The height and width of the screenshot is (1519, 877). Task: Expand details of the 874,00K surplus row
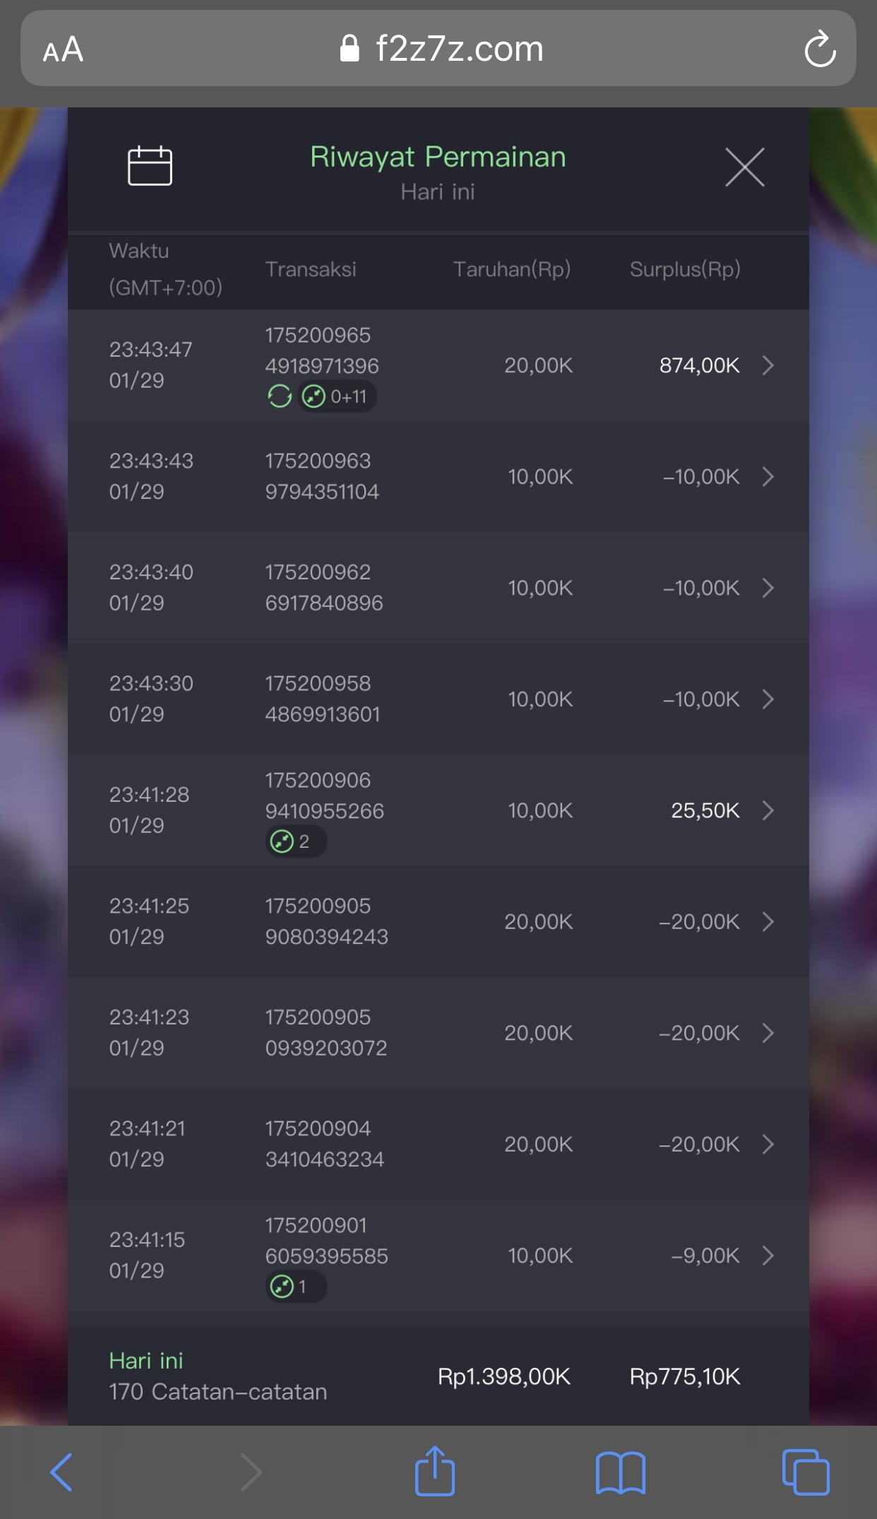[x=768, y=365]
